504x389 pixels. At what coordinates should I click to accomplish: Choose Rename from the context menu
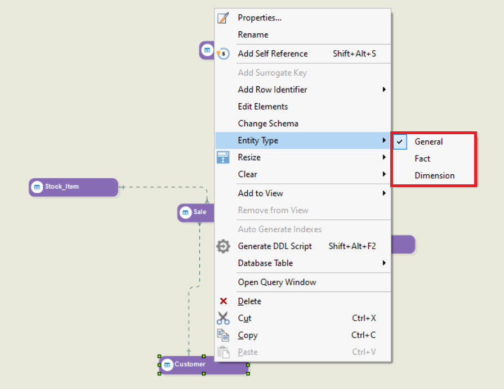253,34
